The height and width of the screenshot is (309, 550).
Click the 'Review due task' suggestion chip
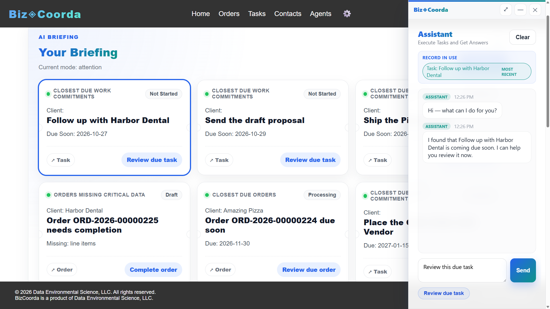tap(444, 293)
